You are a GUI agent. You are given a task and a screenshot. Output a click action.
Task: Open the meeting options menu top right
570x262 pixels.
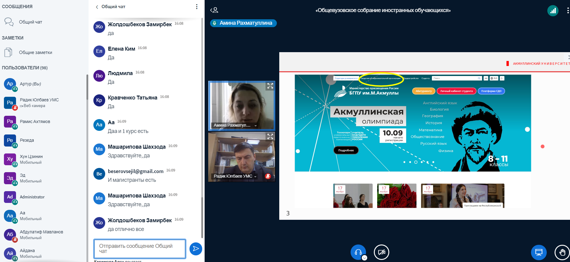point(568,11)
